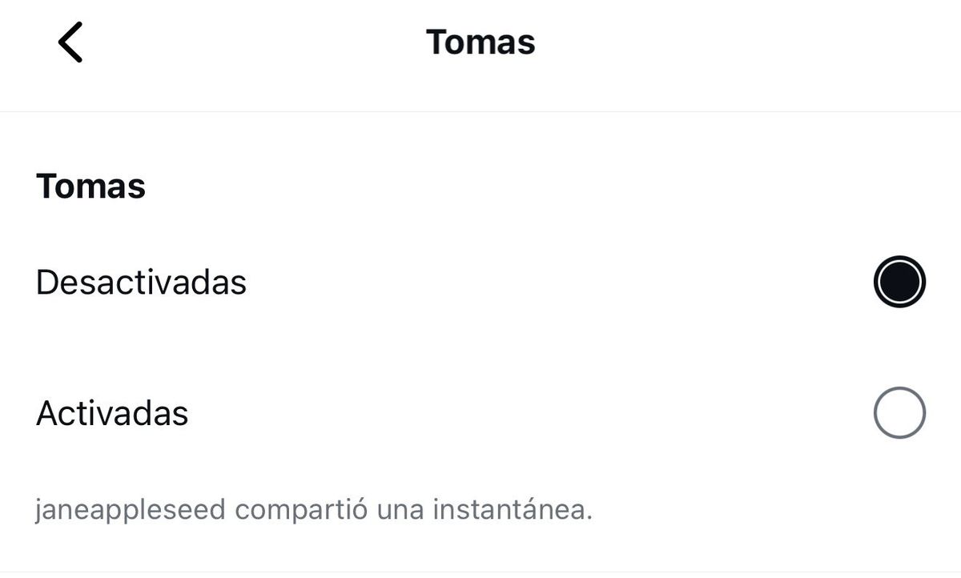
Task: Tap the back arrow icon
Action: 70,42
